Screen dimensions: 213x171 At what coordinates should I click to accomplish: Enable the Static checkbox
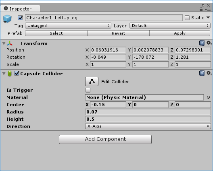(x=187, y=18)
